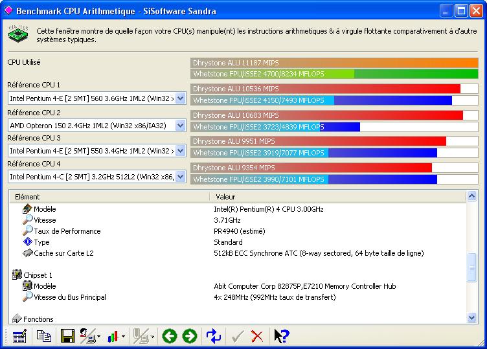
Task: Maximize the Sandra benchmark window
Action: [461, 11]
